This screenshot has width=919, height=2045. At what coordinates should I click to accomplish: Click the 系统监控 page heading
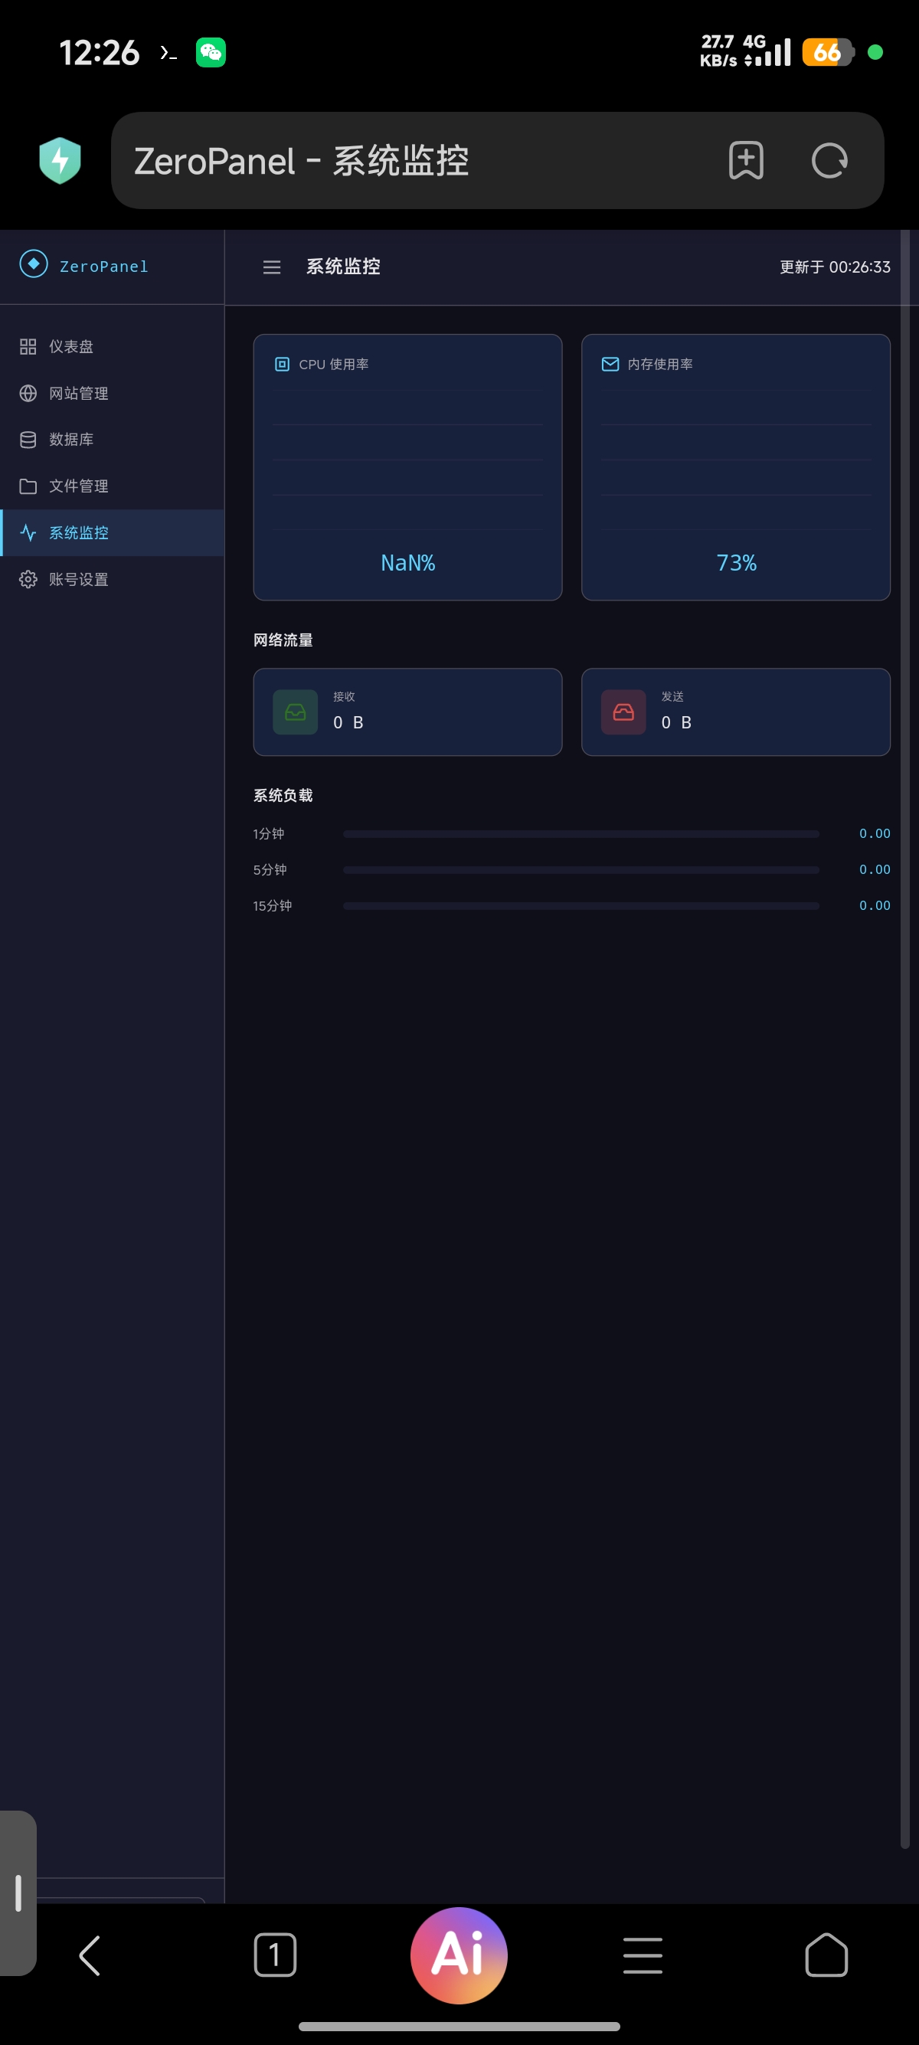coord(343,267)
